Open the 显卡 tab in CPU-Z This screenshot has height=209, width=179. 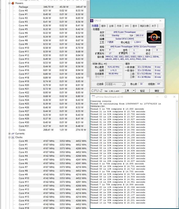click(135, 26)
